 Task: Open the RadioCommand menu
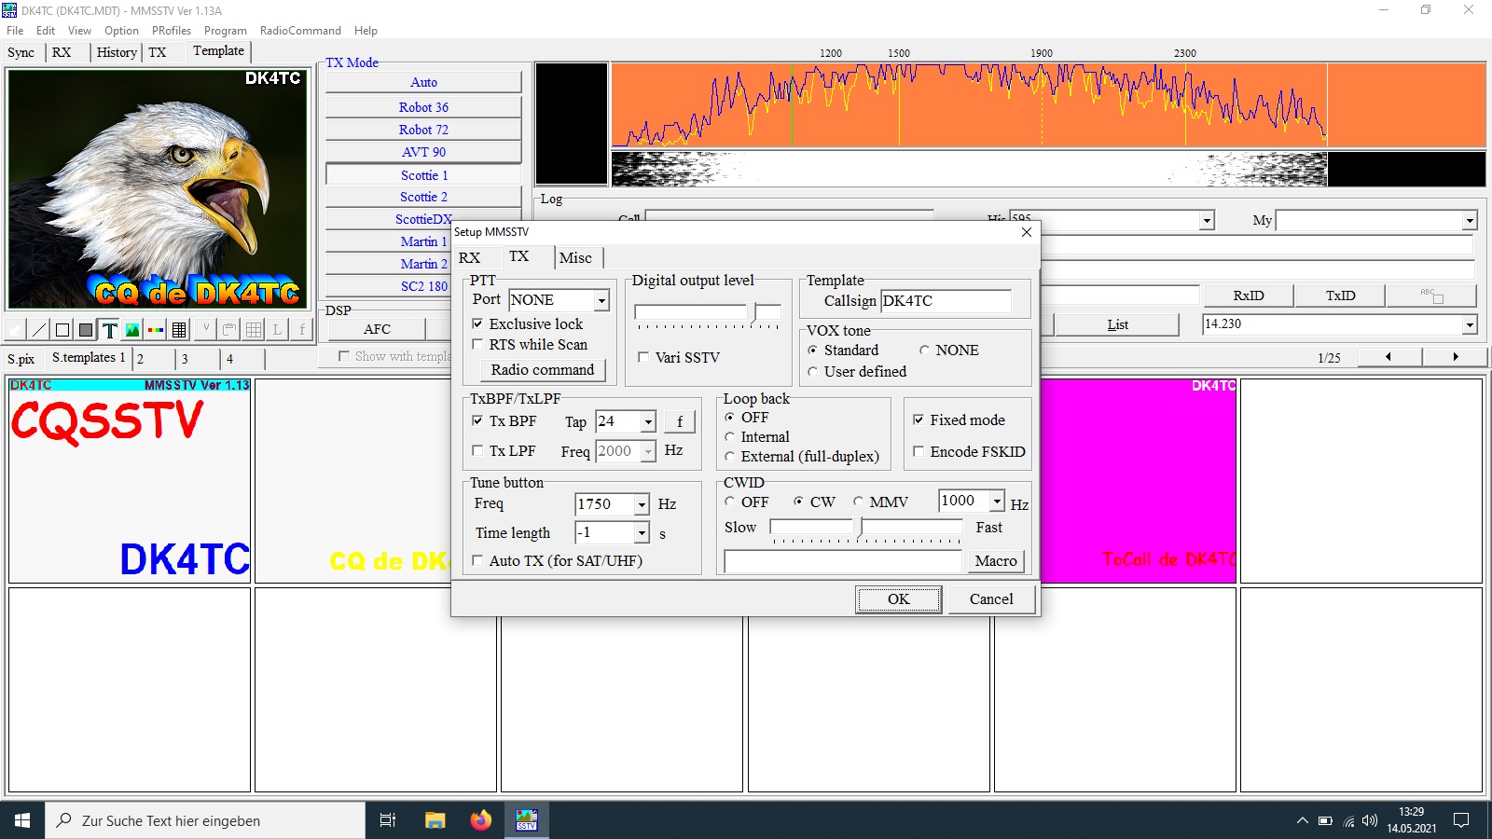tap(300, 31)
